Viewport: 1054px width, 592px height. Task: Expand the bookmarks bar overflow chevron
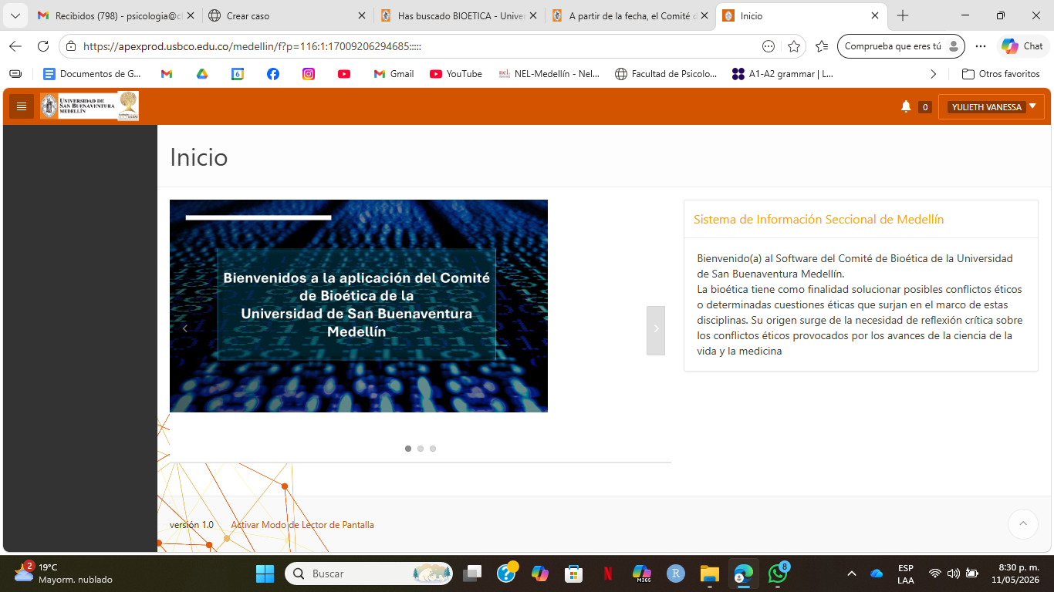click(x=933, y=74)
